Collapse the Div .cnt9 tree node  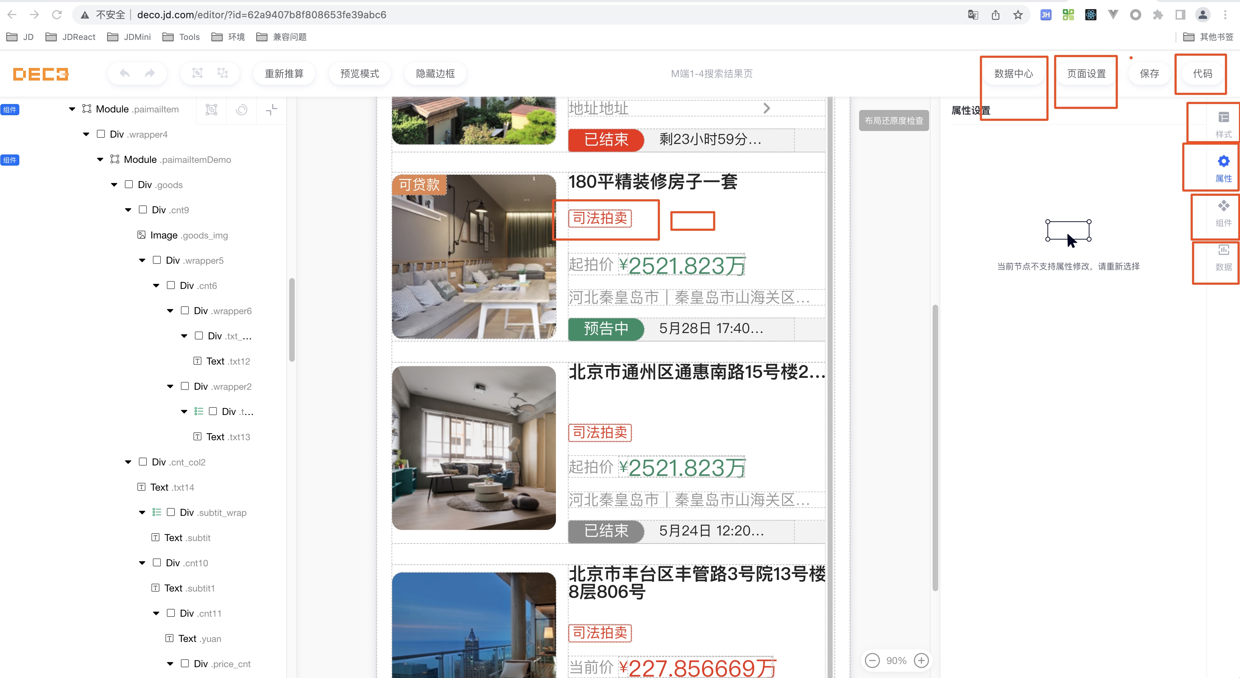click(128, 210)
